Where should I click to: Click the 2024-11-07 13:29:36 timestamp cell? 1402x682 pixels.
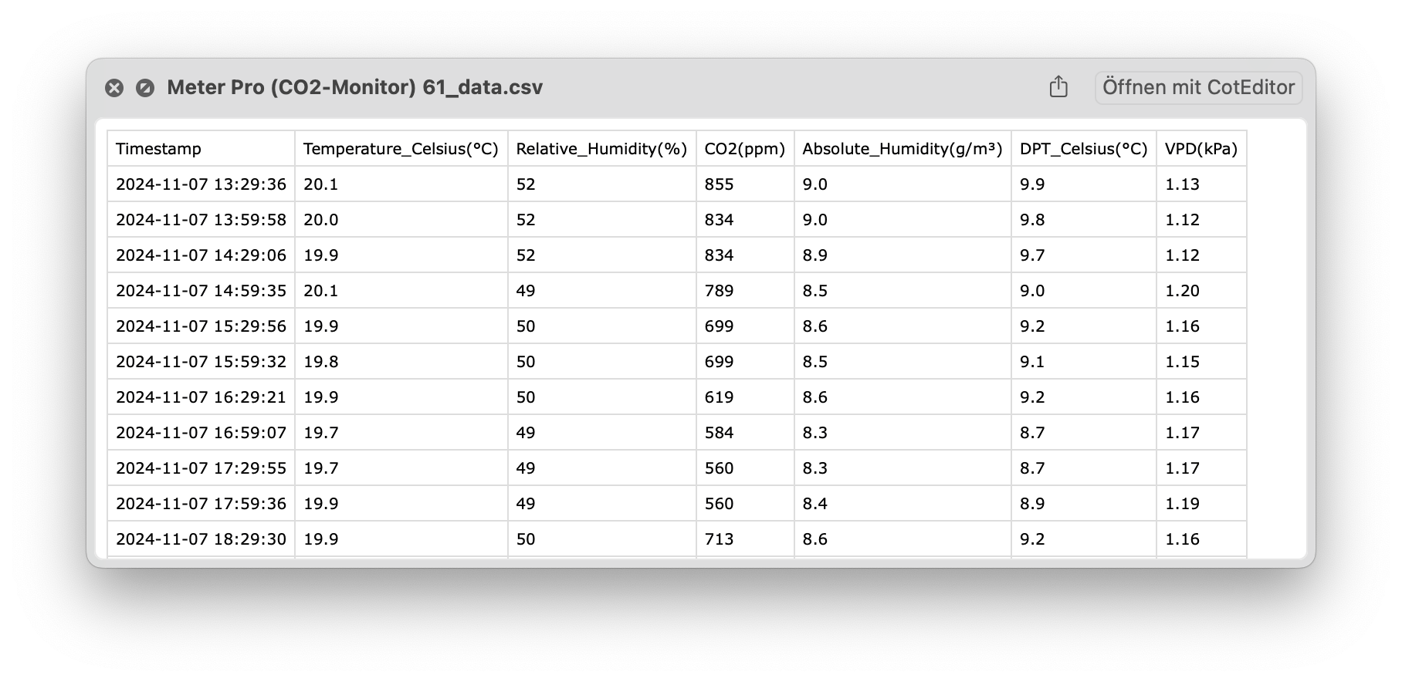(x=201, y=184)
